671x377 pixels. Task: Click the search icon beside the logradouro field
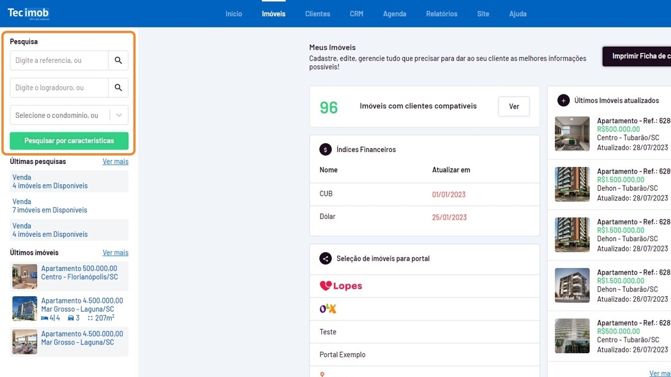(118, 88)
